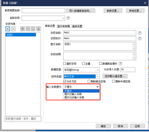The image size is (149, 132).
Task: Open the 高级设置 tab
Action: tap(77, 26)
